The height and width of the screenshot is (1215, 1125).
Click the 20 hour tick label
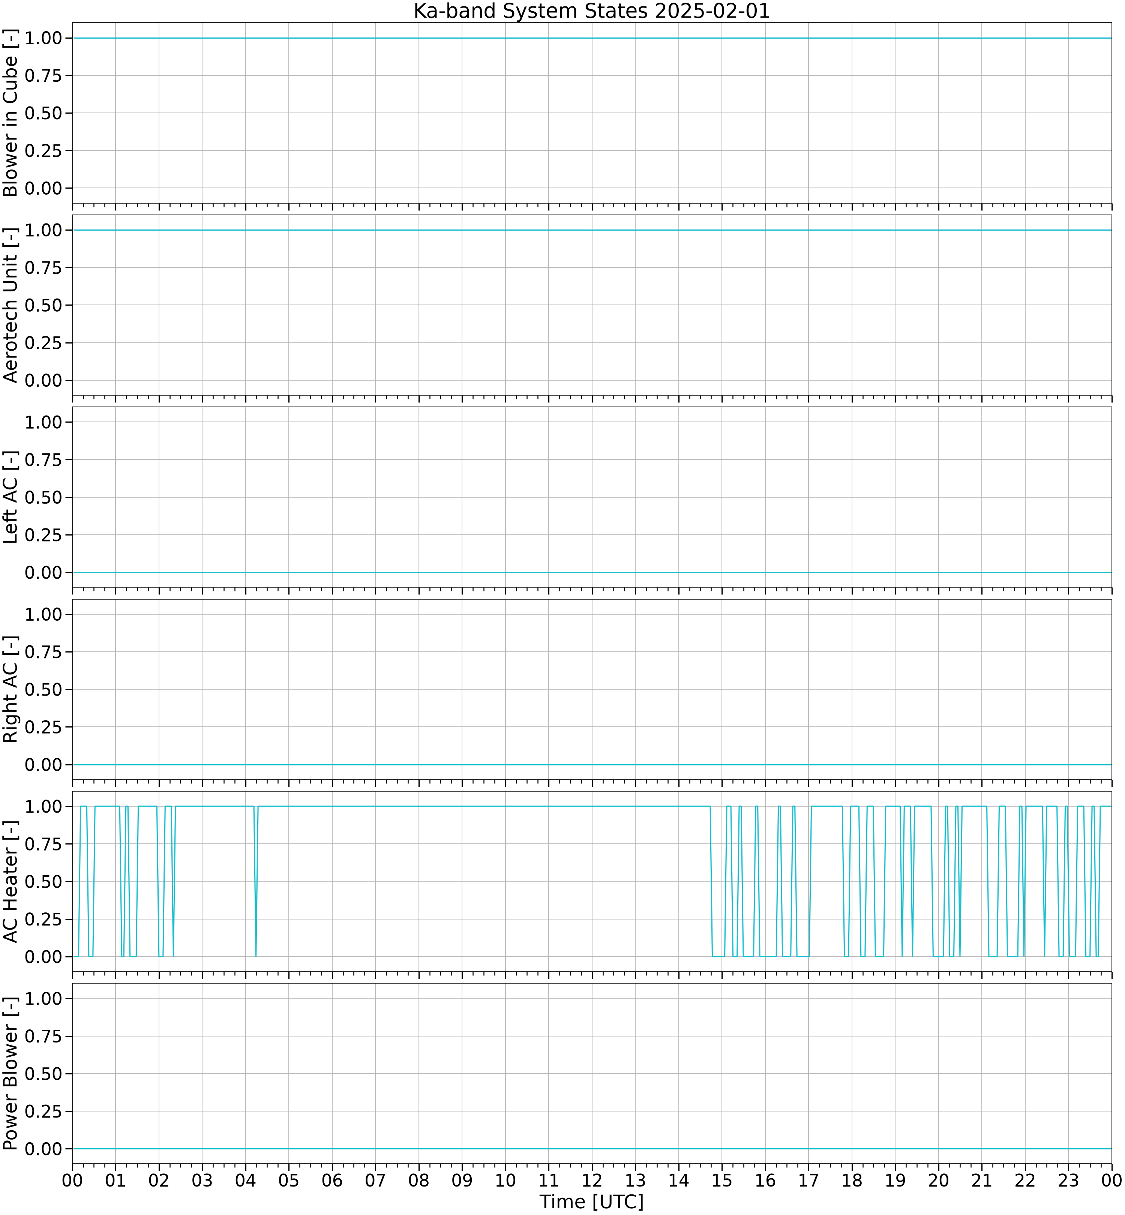[x=939, y=1180]
